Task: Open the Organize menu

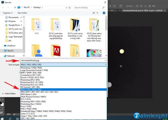Action: (x=8, y=13)
